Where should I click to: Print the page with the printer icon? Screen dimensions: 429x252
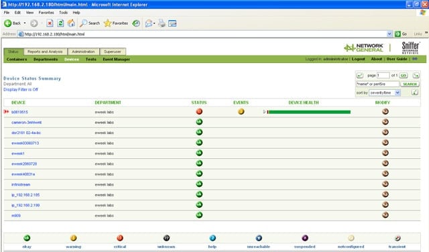(162, 23)
